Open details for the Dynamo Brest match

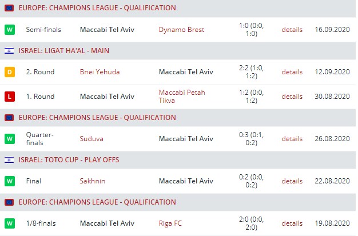(x=292, y=29)
